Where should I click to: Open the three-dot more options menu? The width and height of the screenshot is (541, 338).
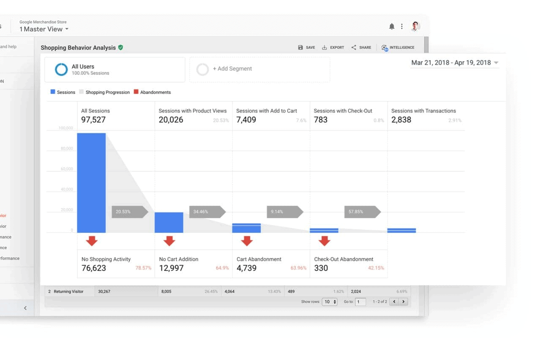point(402,27)
